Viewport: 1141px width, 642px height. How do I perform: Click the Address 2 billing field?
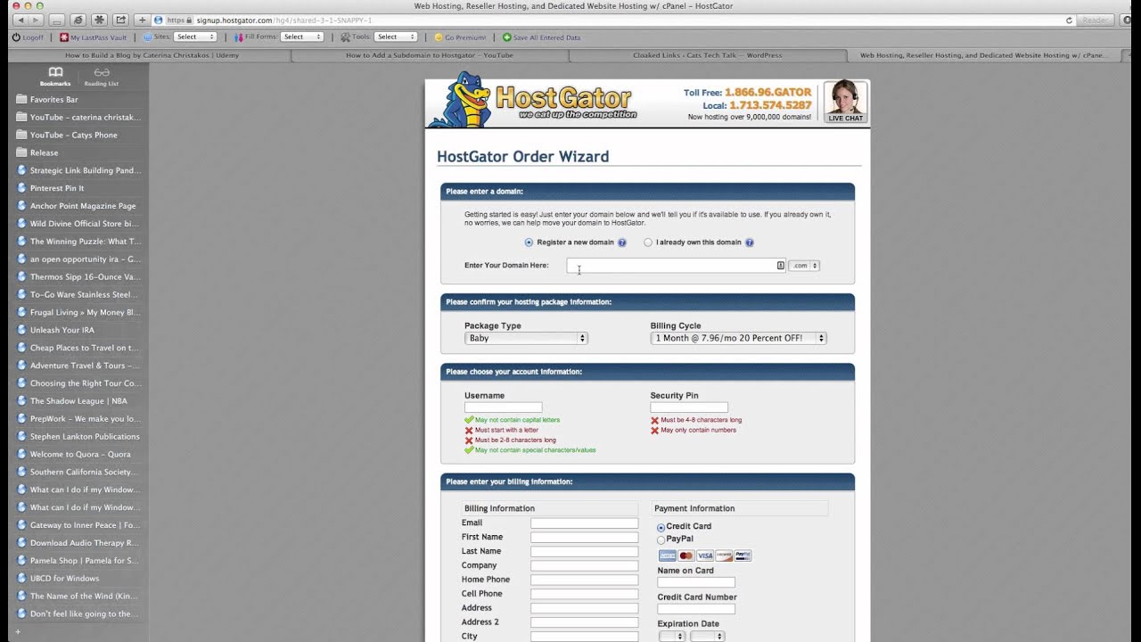click(x=585, y=622)
